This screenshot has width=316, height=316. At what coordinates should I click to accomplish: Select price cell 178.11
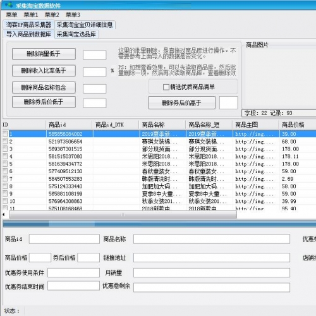[290, 156]
